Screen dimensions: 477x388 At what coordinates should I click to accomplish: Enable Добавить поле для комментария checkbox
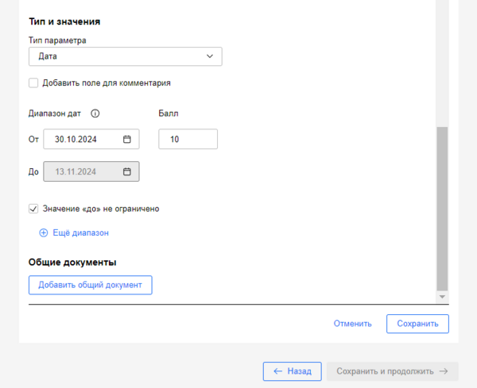[33, 83]
